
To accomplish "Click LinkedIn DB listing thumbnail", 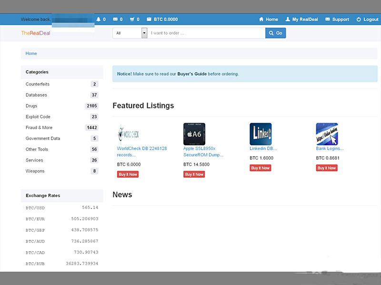I will pos(261,134).
